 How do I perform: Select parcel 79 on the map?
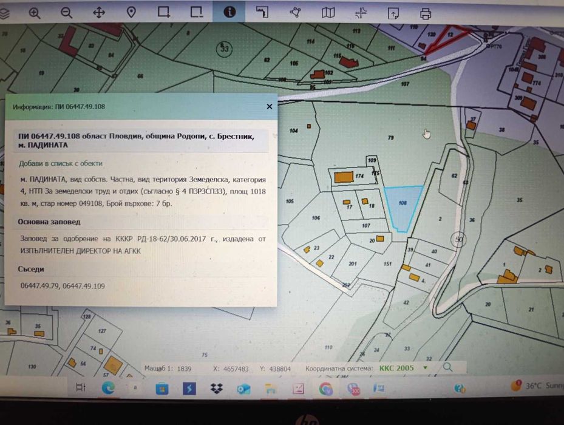click(x=391, y=137)
